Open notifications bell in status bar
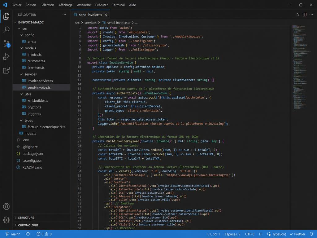The height and width of the screenshot is (238, 317). coord(311,234)
